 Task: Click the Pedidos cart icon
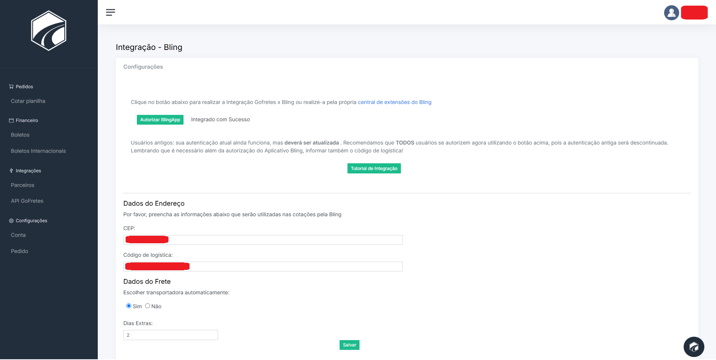pyautogui.click(x=11, y=87)
